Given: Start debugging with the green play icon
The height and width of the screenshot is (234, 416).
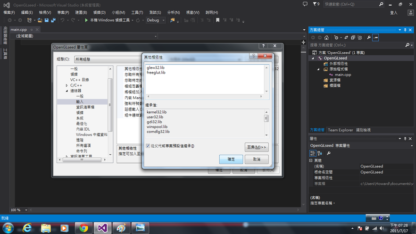Looking at the screenshot, I should (x=86, y=20).
